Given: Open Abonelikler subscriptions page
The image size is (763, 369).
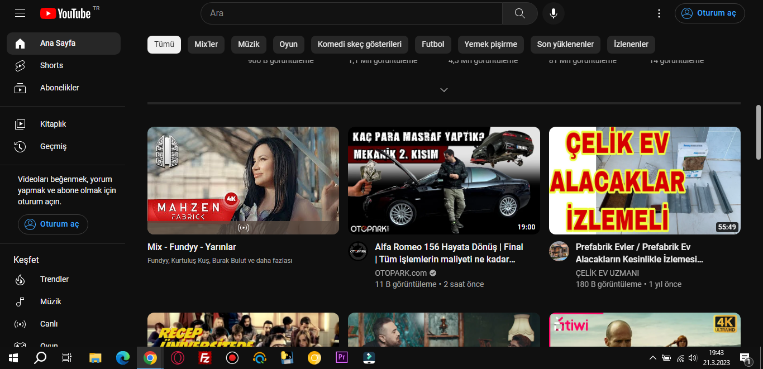Looking at the screenshot, I should [64, 88].
